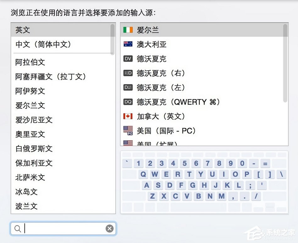Clear search with the X button

109,229
